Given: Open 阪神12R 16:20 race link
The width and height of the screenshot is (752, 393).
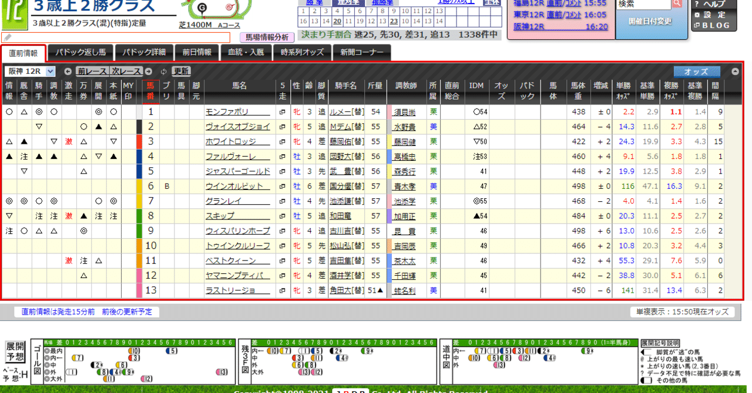Looking at the screenshot, I should click(x=560, y=26).
